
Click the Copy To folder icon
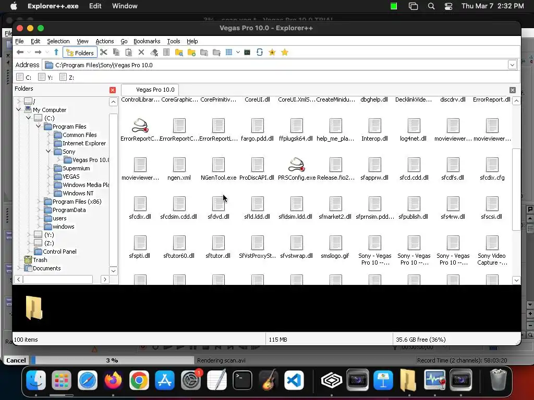tap(204, 53)
